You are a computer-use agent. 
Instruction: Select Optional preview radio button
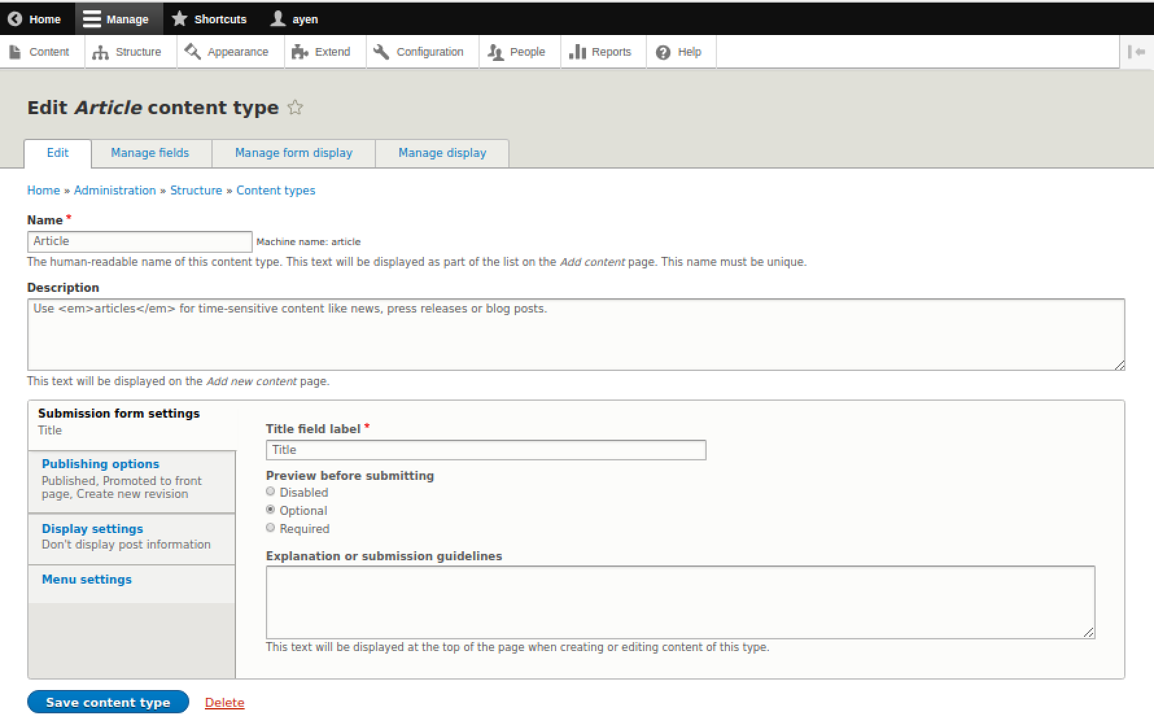271,510
